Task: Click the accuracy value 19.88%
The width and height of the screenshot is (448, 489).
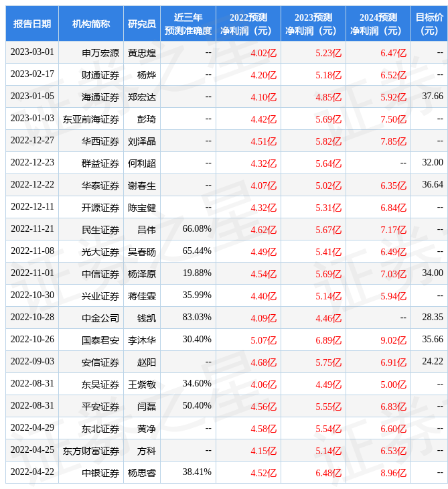Action: pyautogui.click(x=197, y=273)
